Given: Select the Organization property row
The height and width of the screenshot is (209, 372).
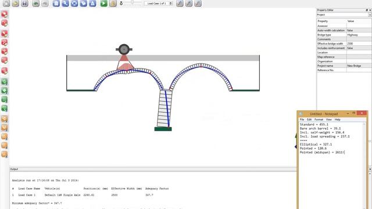Looking at the screenshot, I should (x=344, y=62).
